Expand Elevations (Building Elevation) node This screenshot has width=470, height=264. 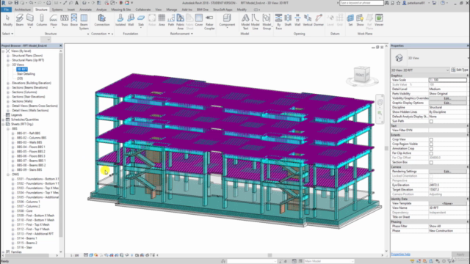pyautogui.click(x=8, y=83)
